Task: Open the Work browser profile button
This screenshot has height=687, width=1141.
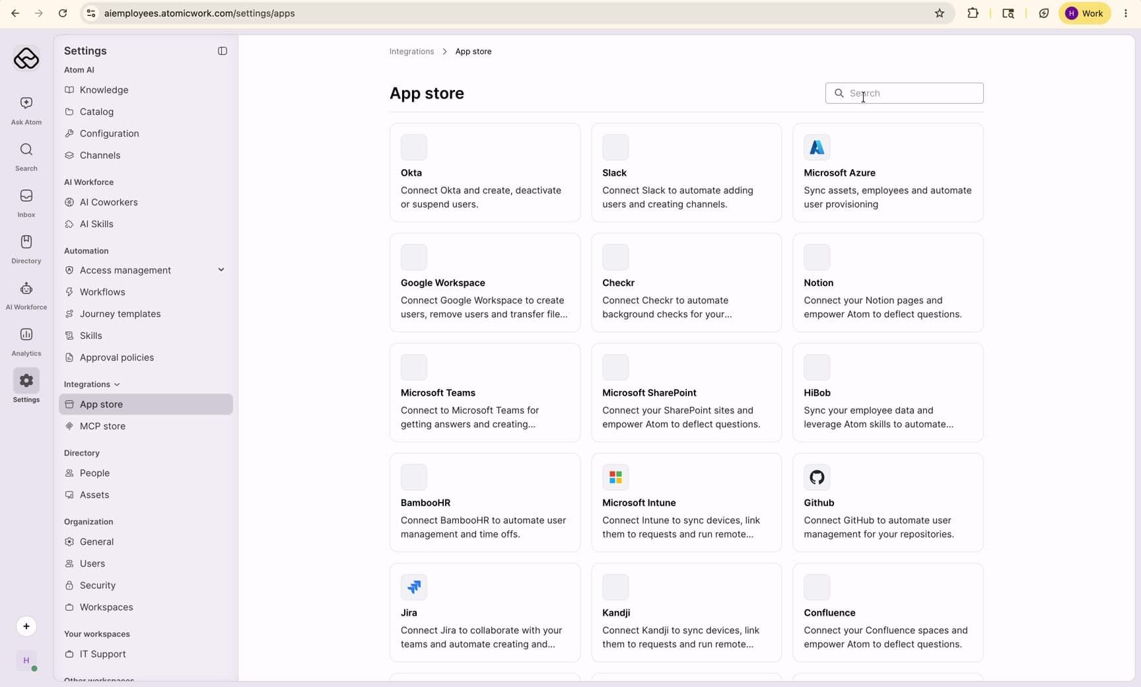Action: tap(1085, 13)
